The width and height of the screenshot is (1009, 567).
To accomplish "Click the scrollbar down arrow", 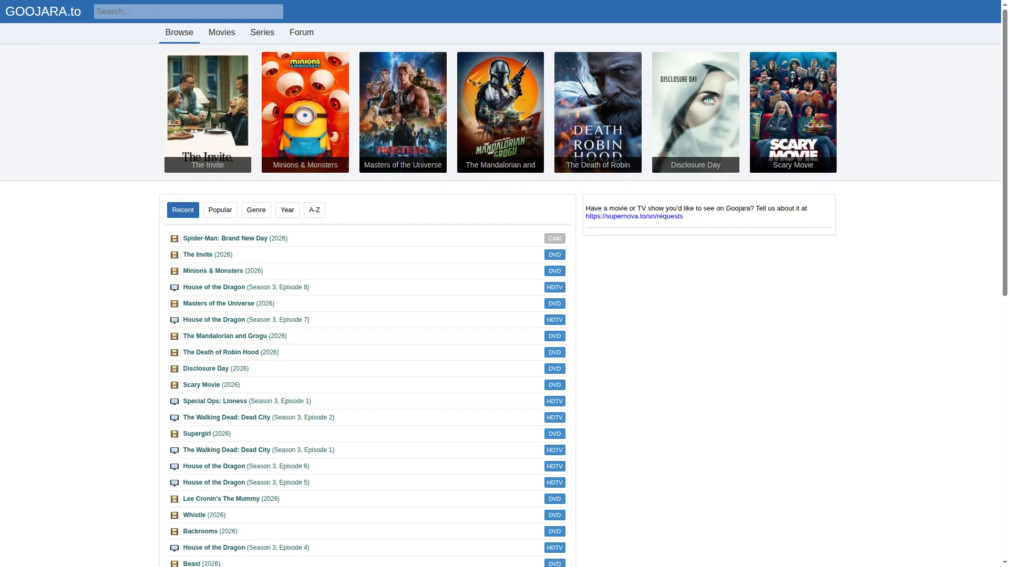I will 1005,563.
